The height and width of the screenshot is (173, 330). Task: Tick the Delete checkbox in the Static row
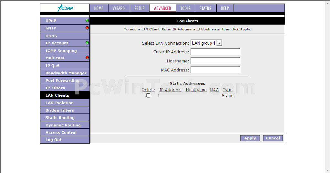(148, 95)
